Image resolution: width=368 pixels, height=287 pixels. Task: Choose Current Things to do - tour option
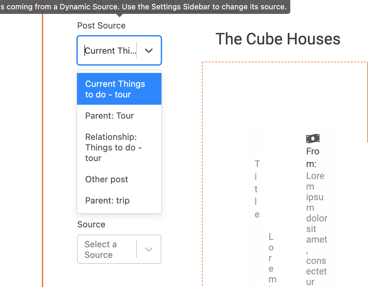[119, 89]
